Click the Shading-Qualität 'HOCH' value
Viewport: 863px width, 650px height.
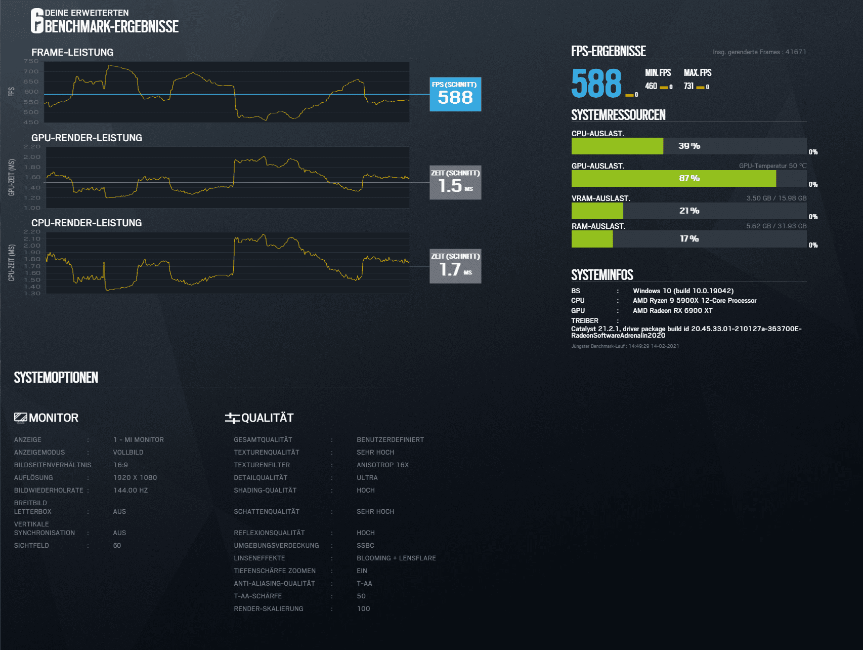(365, 490)
